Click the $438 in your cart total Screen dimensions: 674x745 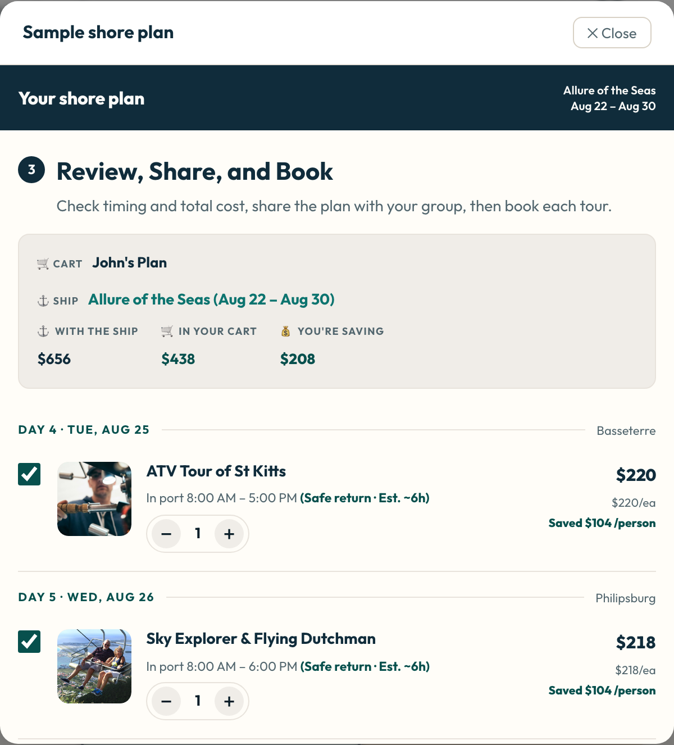tap(179, 359)
